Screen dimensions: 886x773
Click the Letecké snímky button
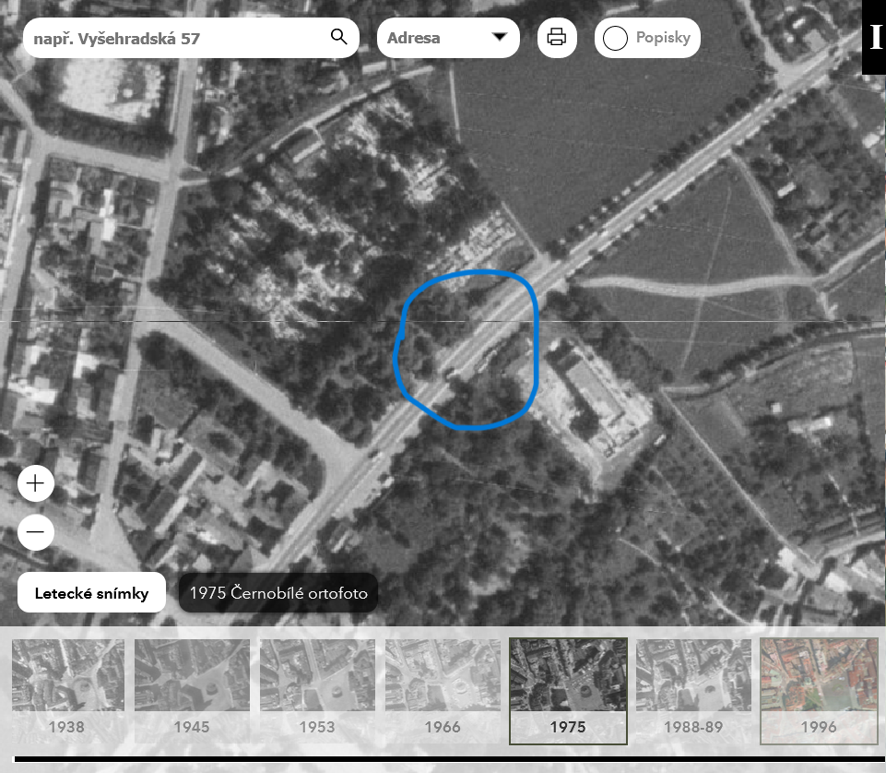pyautogui.click(x=91, y=592)
